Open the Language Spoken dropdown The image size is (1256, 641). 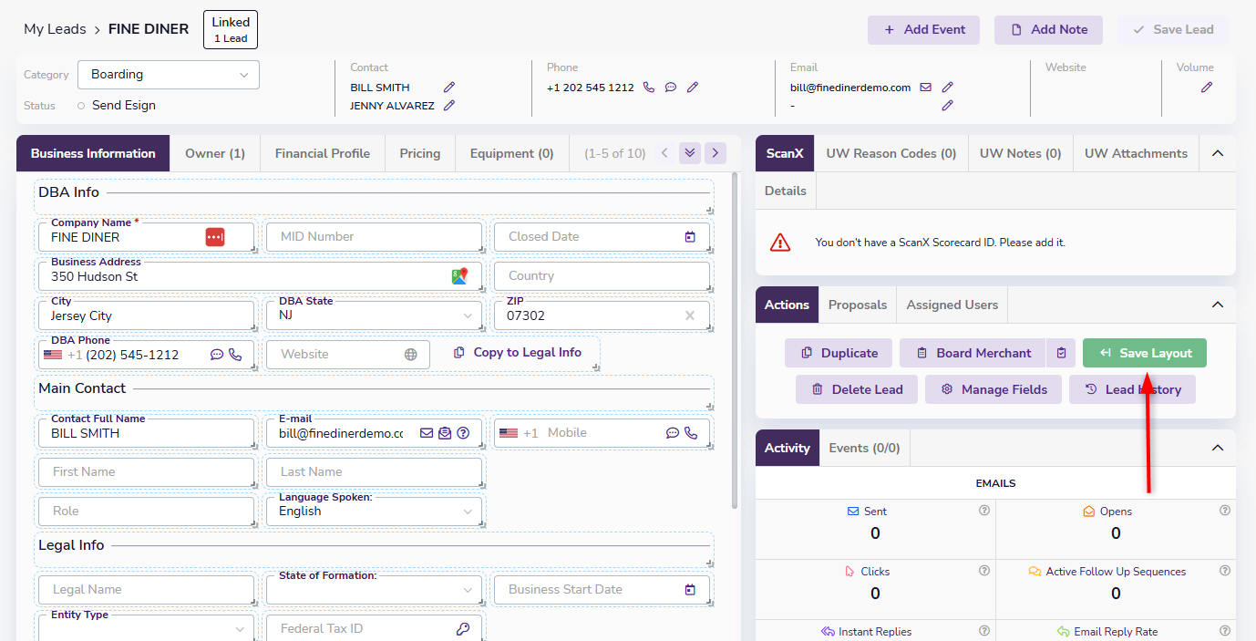tap(374, 511)
